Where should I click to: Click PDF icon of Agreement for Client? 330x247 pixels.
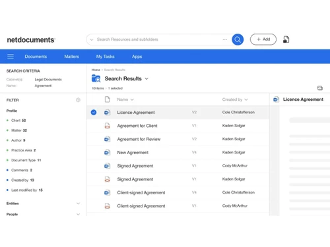[107, 126]
